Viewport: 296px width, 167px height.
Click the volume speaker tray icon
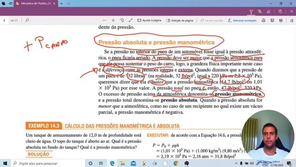click(x=252, y=163)
